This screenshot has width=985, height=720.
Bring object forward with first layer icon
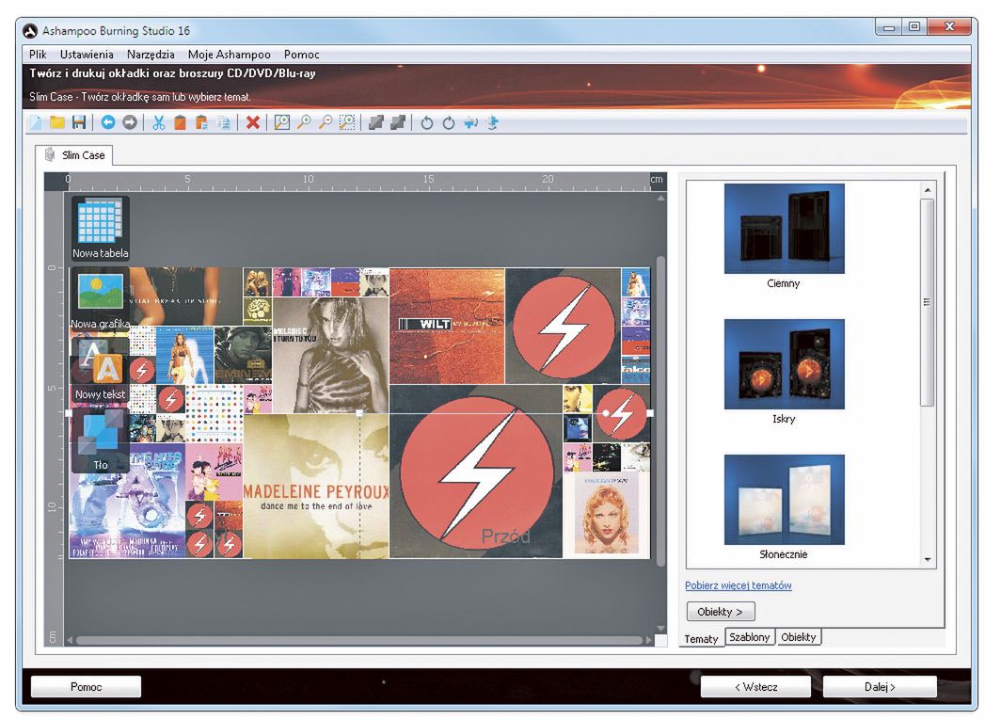click(375, 122)
